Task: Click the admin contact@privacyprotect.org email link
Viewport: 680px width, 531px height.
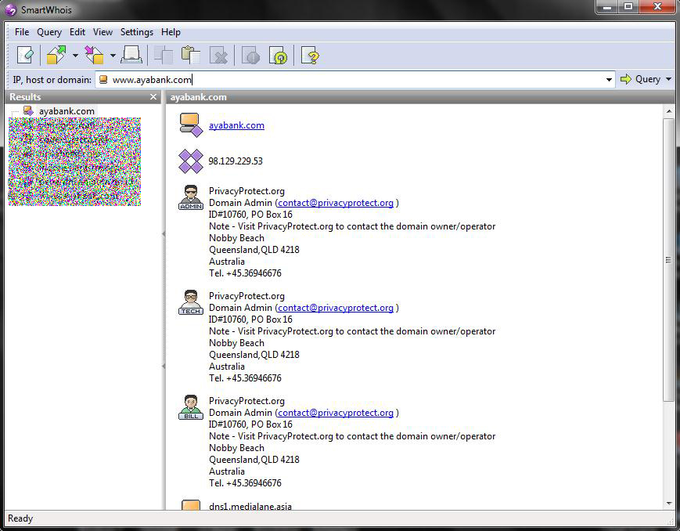Action: (336, 203)
